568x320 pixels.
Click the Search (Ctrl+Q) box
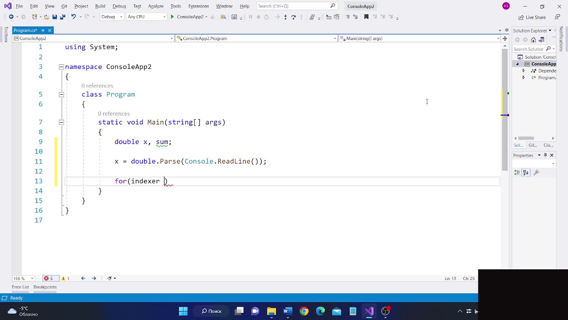click(296, 6)
